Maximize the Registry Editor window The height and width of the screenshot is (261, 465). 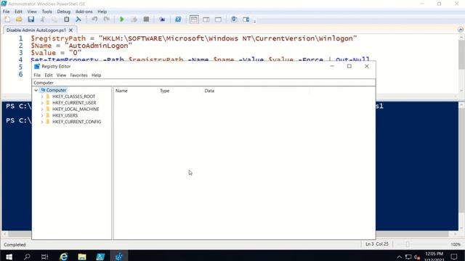(349, 66)
